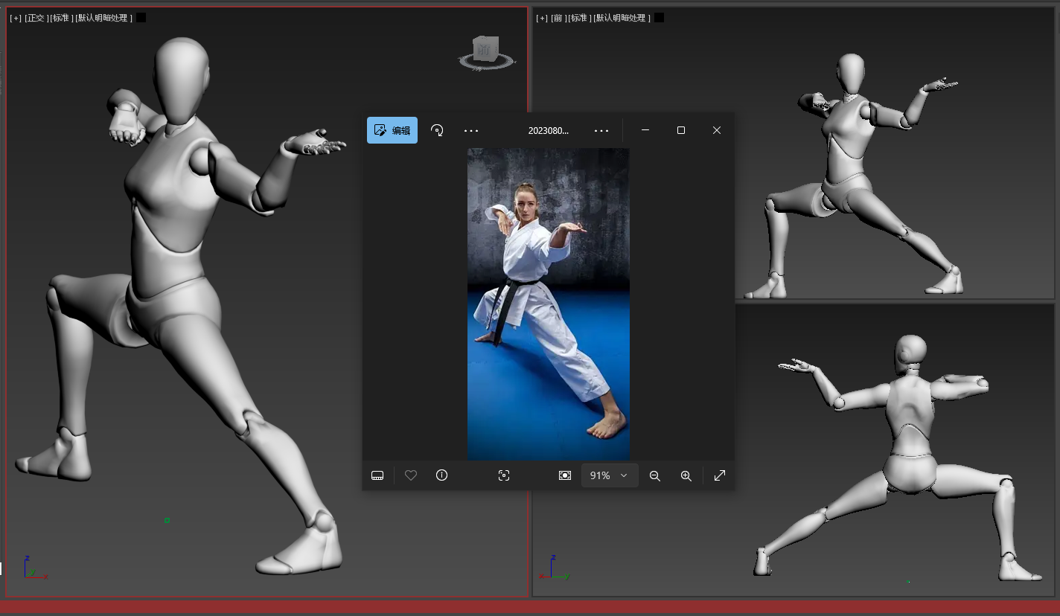Image resolution: width=1060 pixels, height=616 pixels.
Task: Click the black square in 正交 viewport label
Action: coord(141,18)
